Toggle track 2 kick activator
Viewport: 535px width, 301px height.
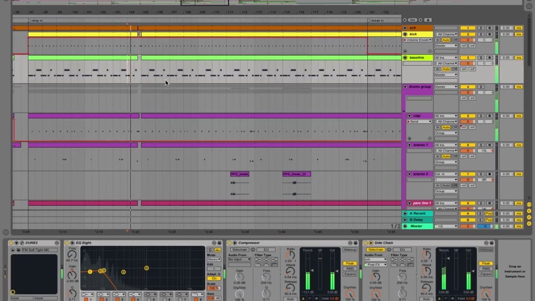point(468,34)
